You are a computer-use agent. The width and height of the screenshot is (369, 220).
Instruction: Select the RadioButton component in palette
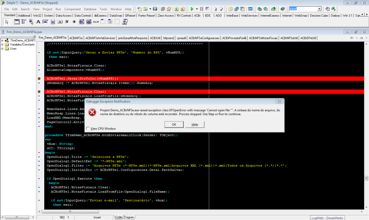pos(74,22)
